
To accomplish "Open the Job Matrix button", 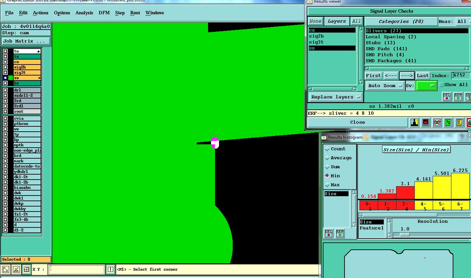I will 26,41.
